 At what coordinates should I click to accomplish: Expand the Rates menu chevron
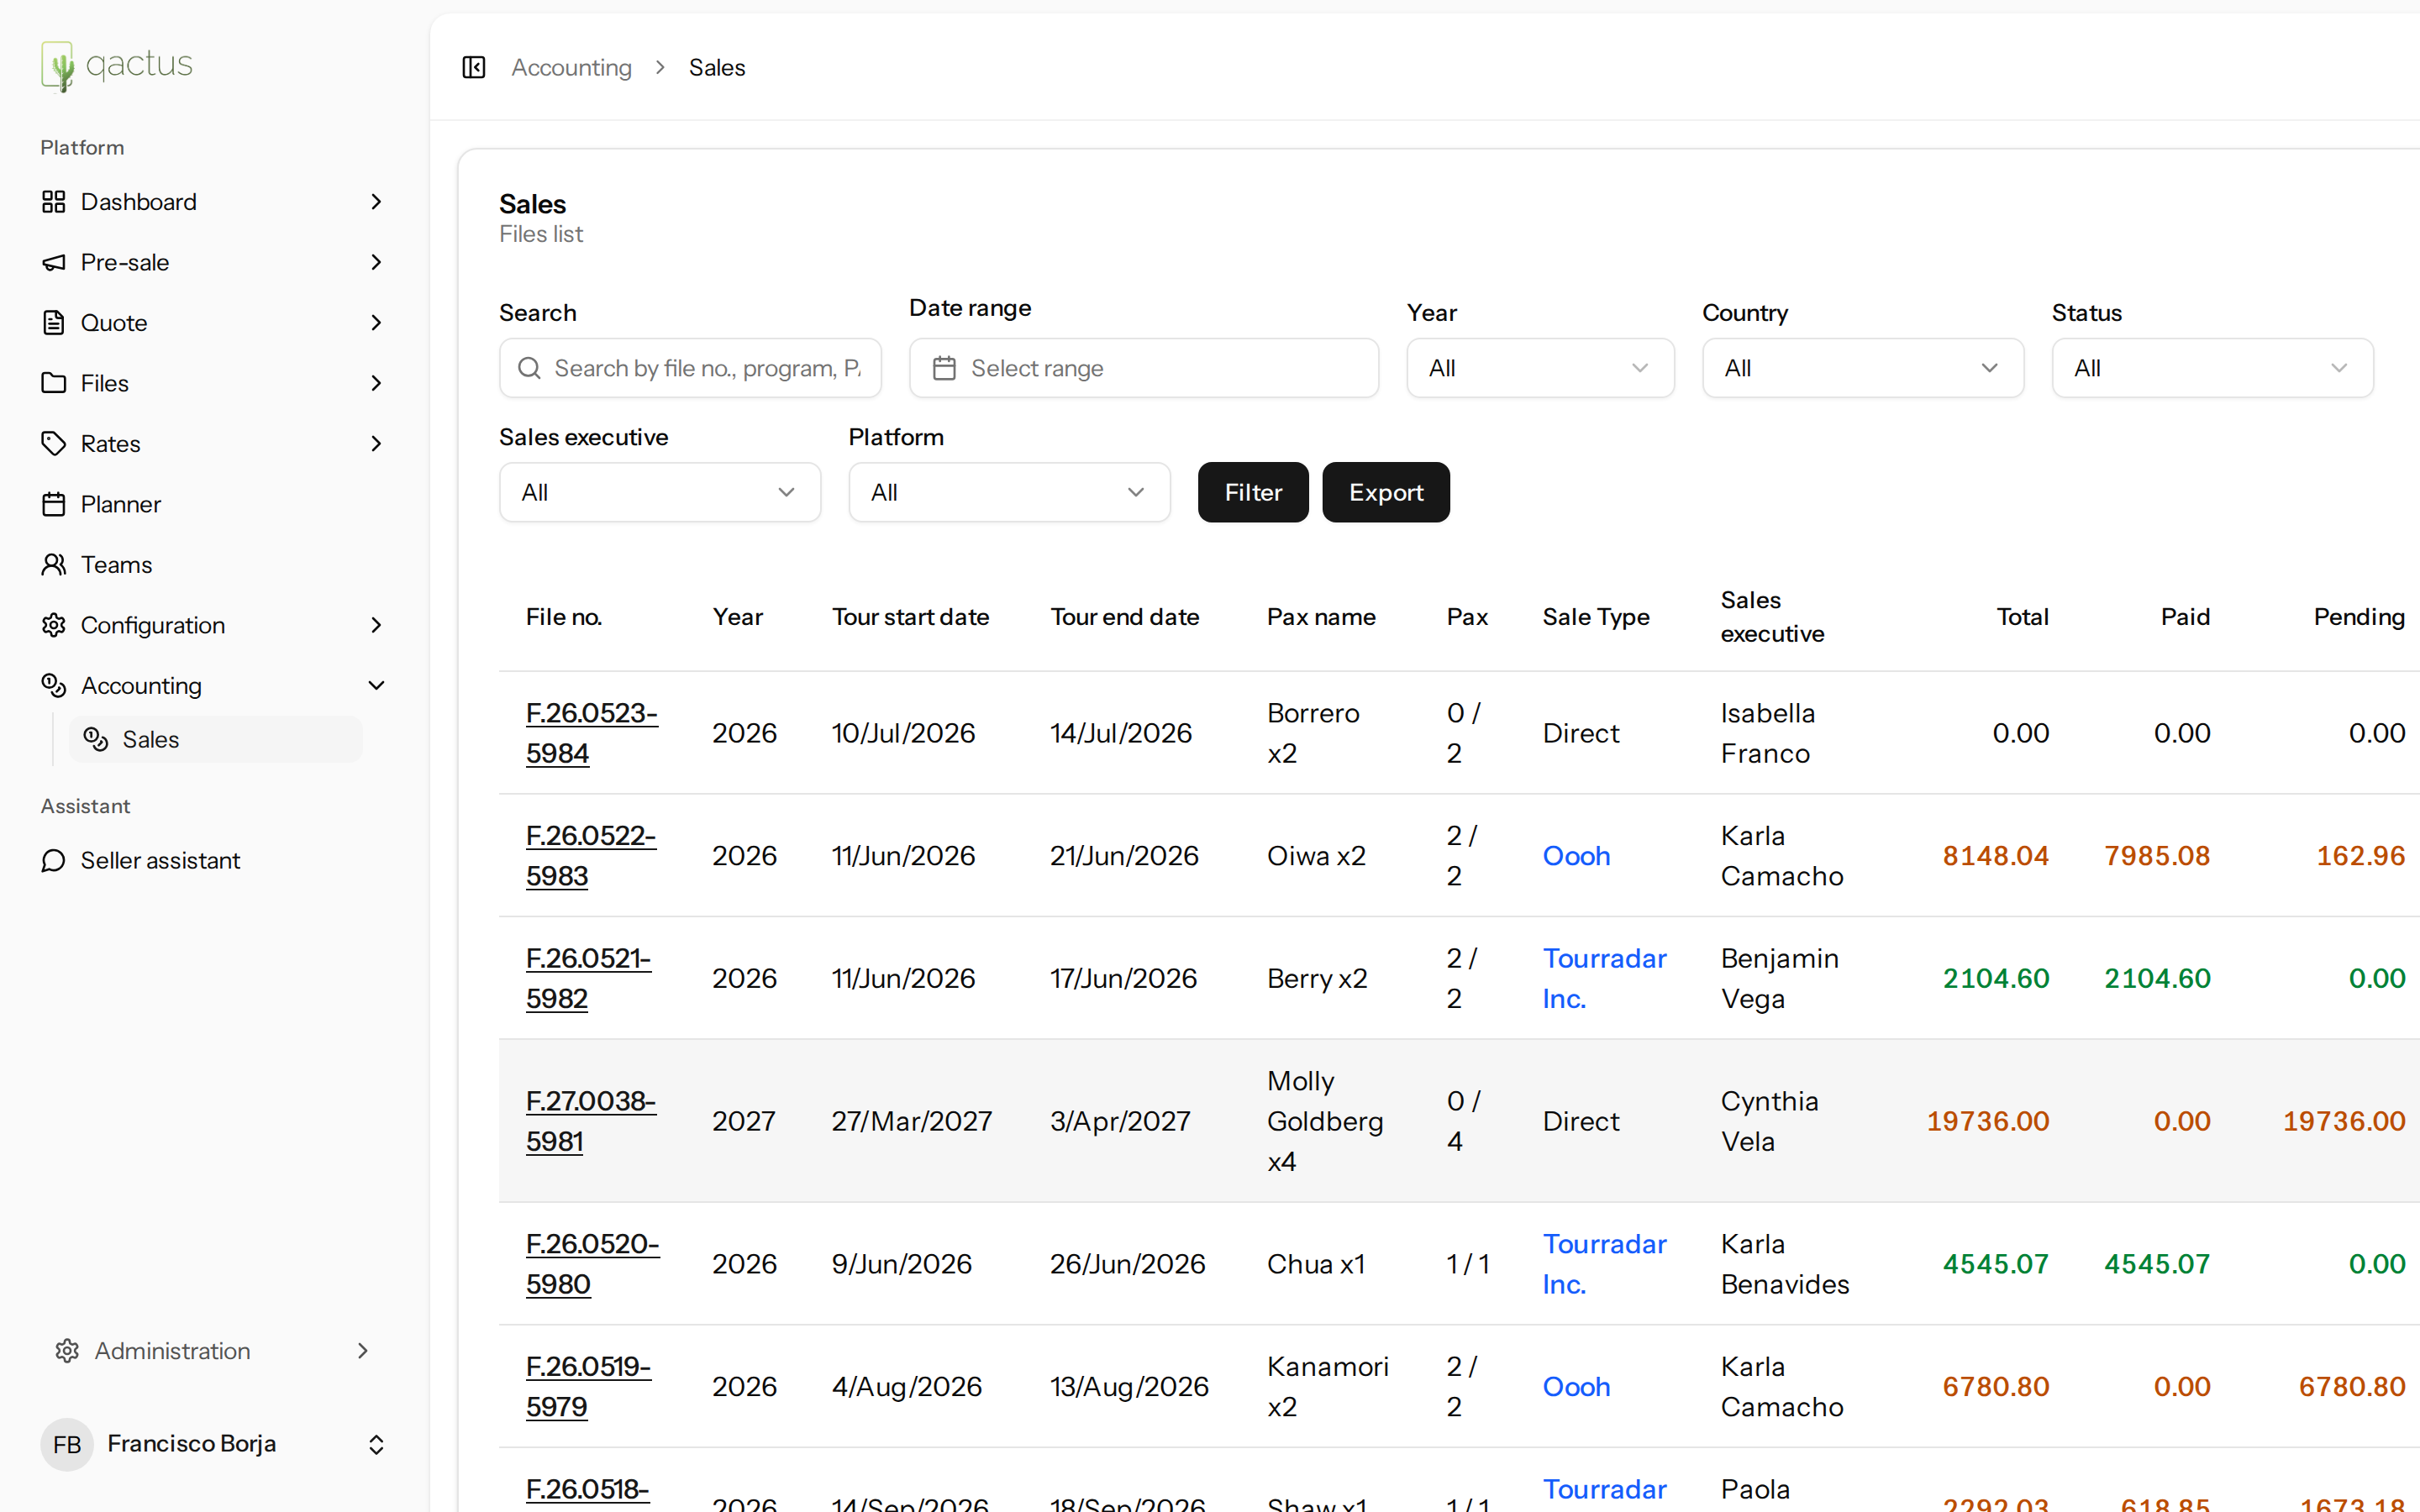tap(376, 444)
